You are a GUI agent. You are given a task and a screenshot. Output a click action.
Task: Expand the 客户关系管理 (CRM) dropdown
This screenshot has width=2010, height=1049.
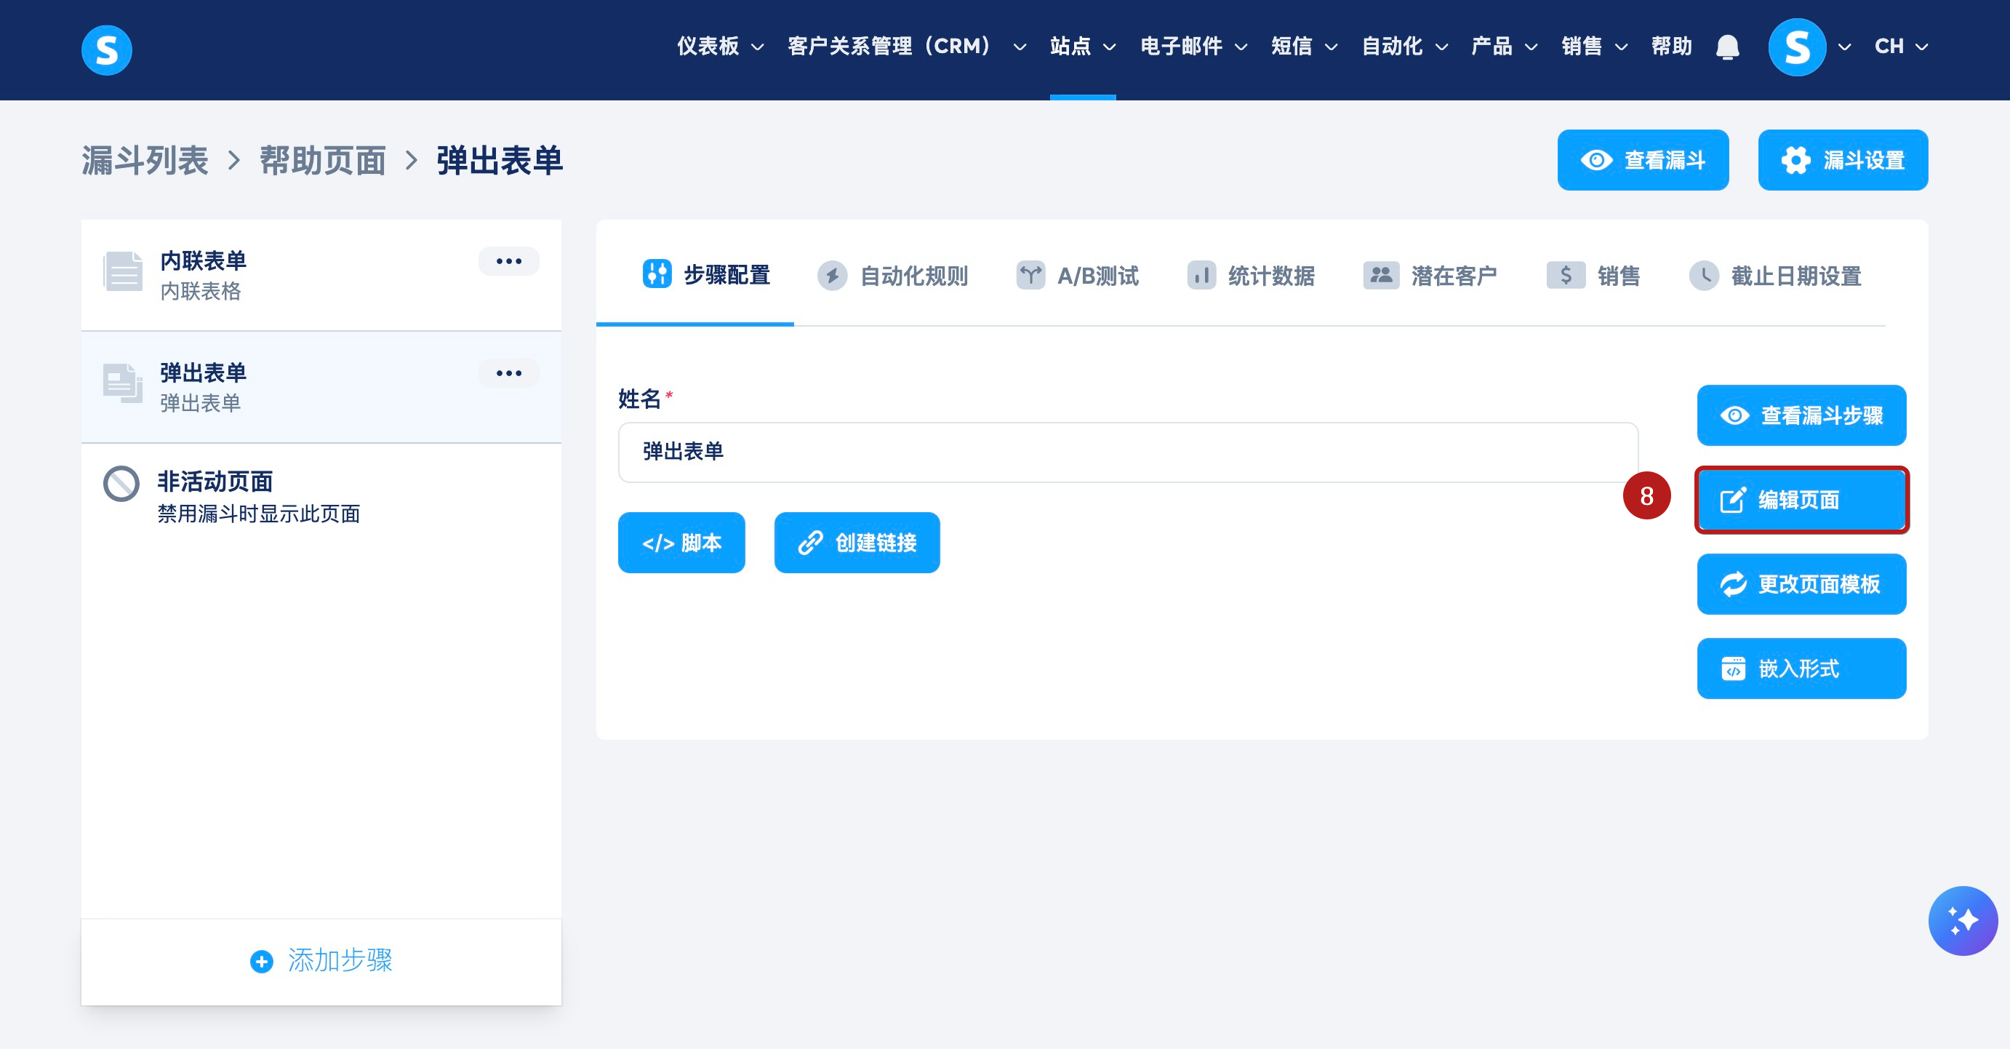click(906, 47)
